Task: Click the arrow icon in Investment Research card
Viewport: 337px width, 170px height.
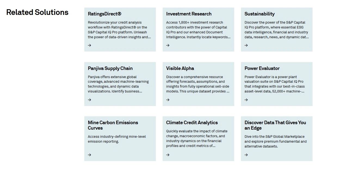Action: (168, 45)
